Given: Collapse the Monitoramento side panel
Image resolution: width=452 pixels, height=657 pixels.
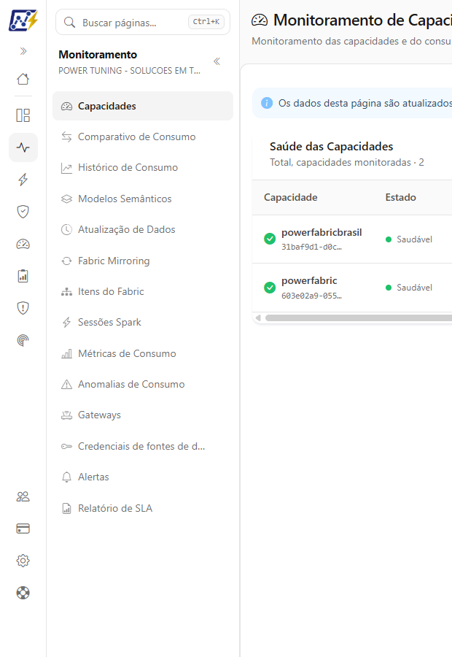Looking at the screenshot, I should tap(217, 61).
